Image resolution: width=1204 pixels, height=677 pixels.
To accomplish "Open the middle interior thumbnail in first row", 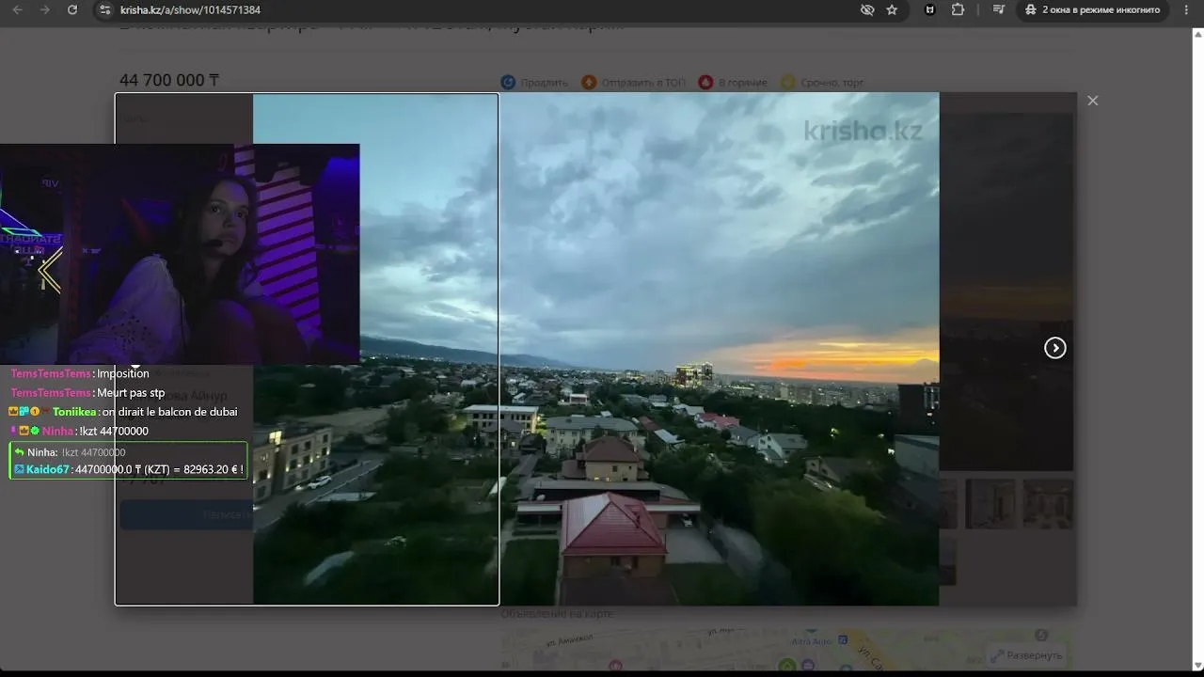I will (x=990, y=504).
